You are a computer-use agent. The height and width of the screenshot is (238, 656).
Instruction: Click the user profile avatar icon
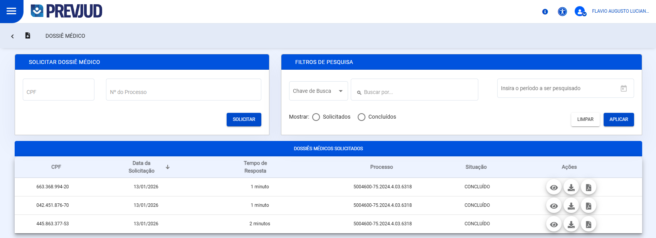coord(580,12)
